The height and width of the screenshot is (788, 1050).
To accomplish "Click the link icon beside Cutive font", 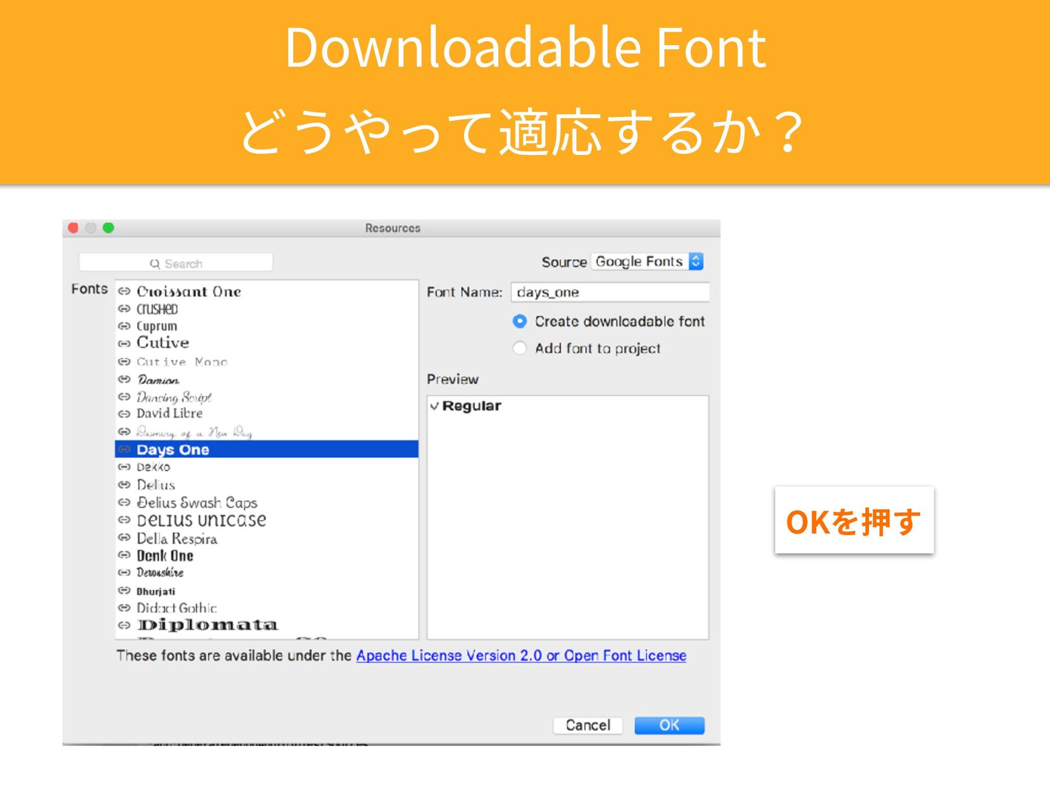I will 124,344.
